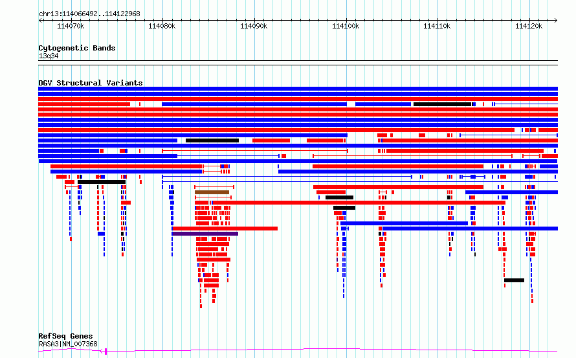Click the chr13:114066492..114122968 region label
This screenshot has width=576, height=358.
pos(89,14)
